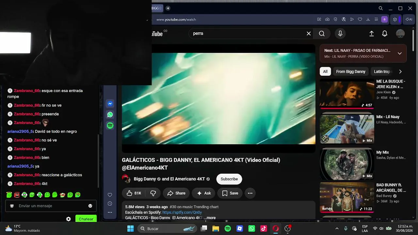Open the My Mix playlist thumbnail

tap(347, 164)
